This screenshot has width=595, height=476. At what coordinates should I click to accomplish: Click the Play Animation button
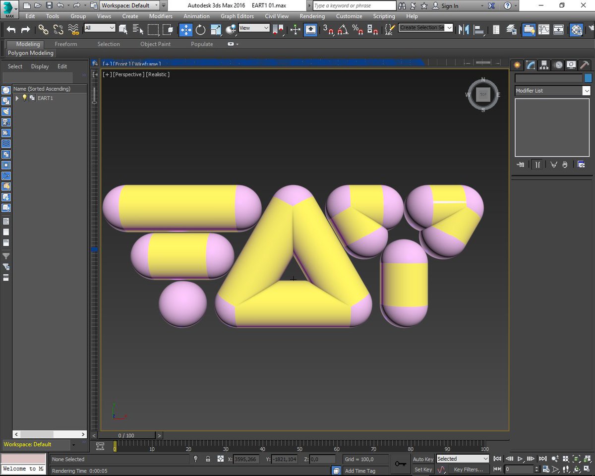(520, 459)
